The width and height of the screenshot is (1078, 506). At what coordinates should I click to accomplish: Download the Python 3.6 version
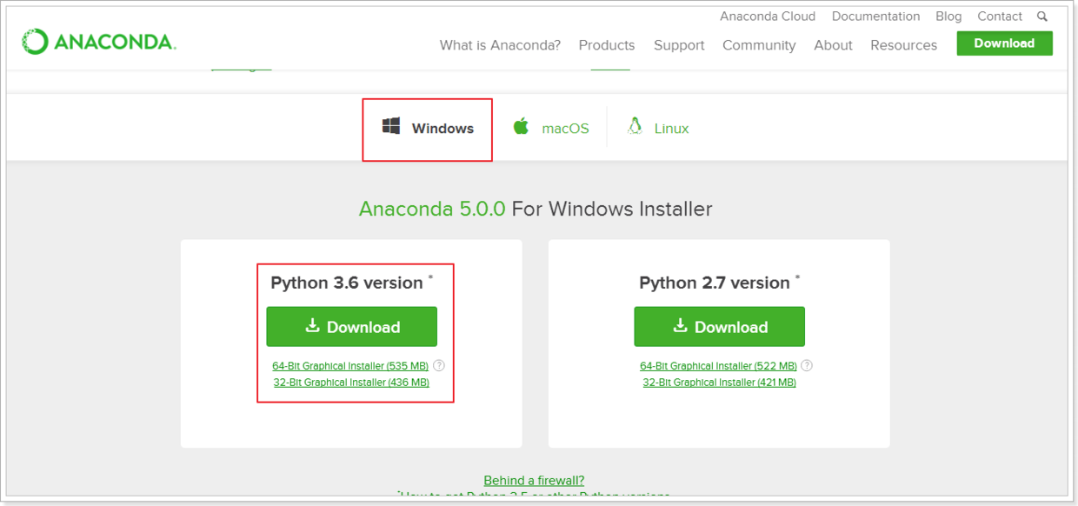351,327
